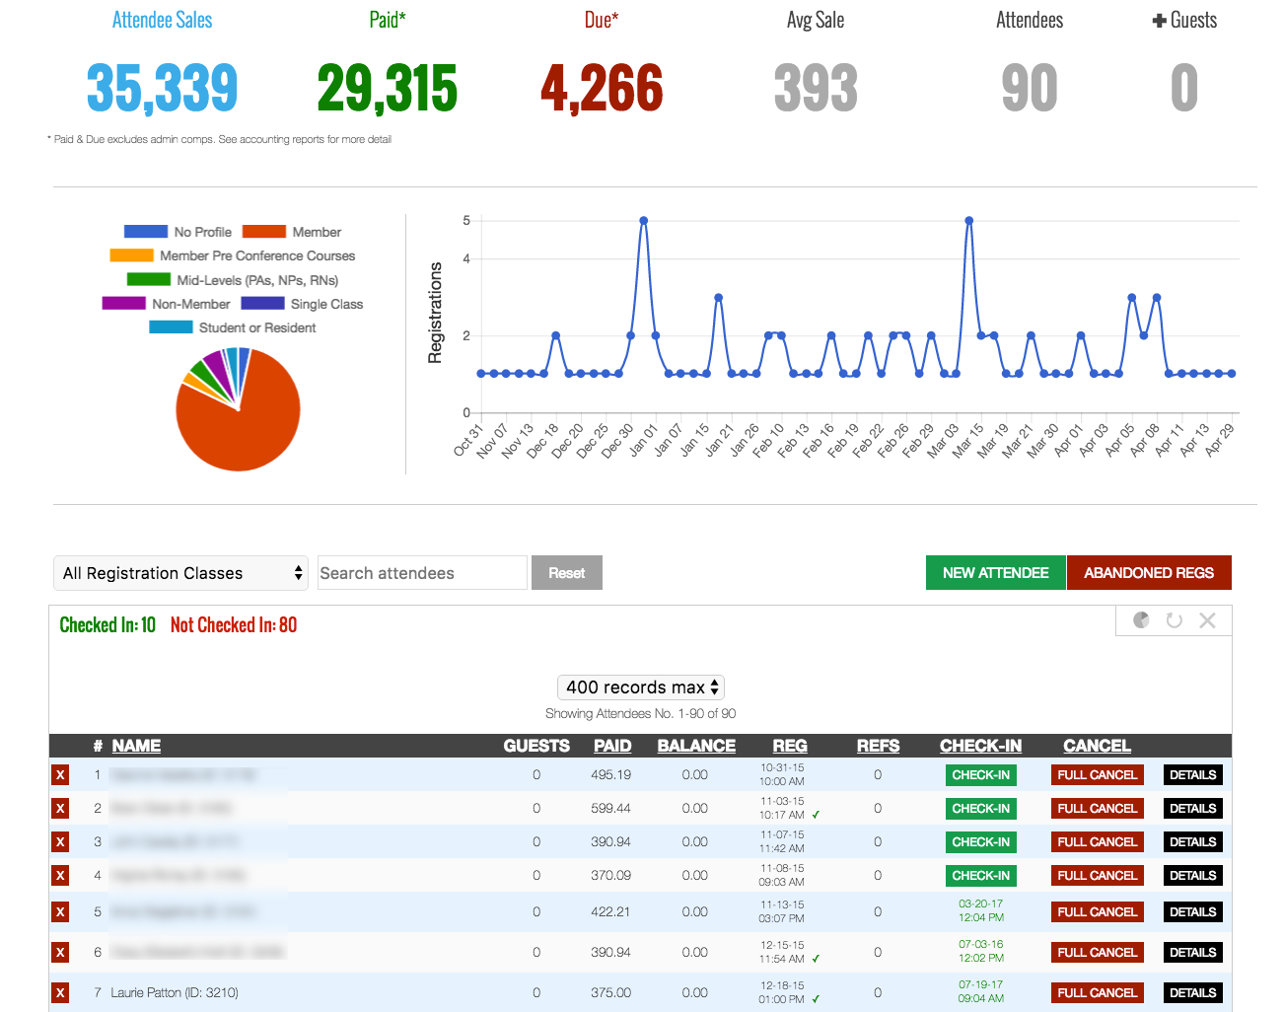Screen dimensions: 1284x1012
Task: Open All Registration Classes dropdown
Action: [x=180, y=573]
